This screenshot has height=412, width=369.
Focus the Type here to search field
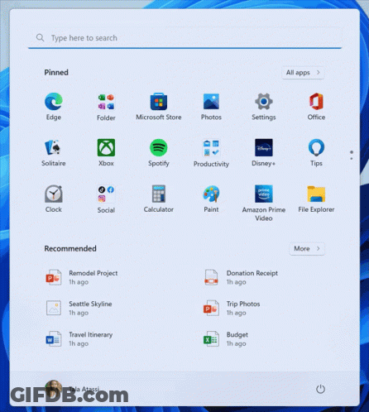[184, 38]
